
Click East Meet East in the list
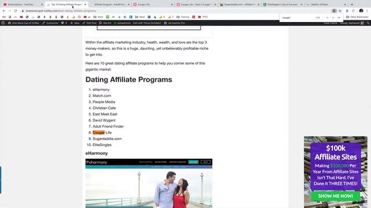coord(105,114)
